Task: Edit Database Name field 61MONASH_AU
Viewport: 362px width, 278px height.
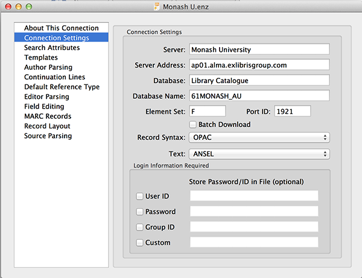Action: pyautogui.click(x=259, y=96)
